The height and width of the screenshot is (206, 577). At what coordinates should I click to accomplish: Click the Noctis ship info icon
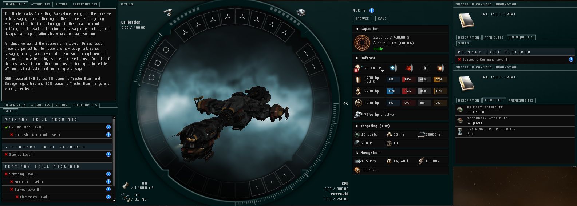point(372,11)
